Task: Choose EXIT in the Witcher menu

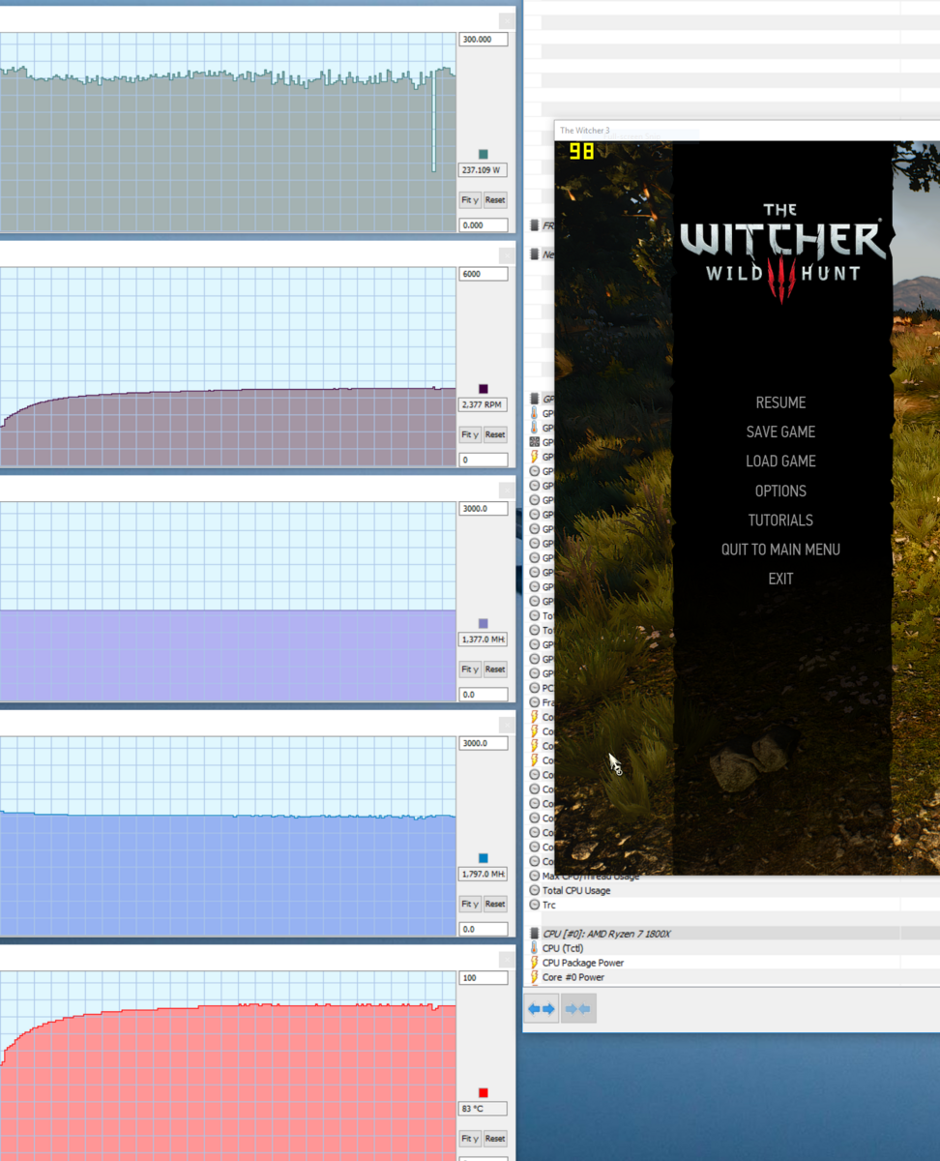Action: 780,579
